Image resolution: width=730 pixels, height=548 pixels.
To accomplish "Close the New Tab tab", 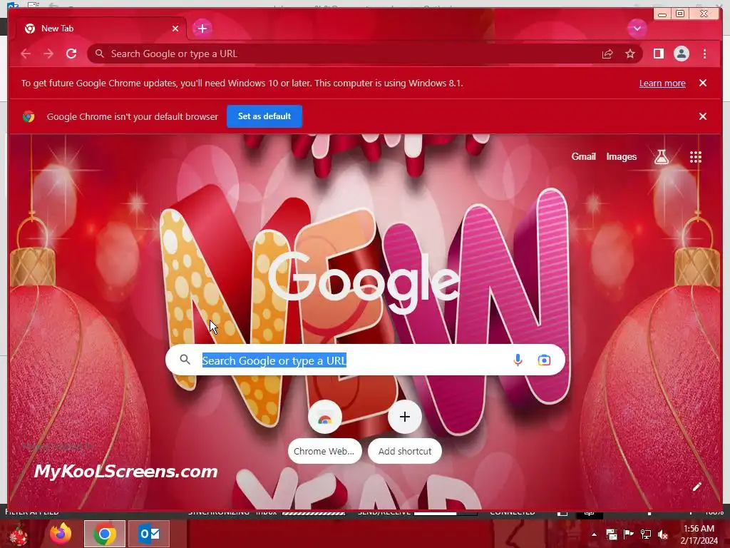I will click(x=175, y=29).
